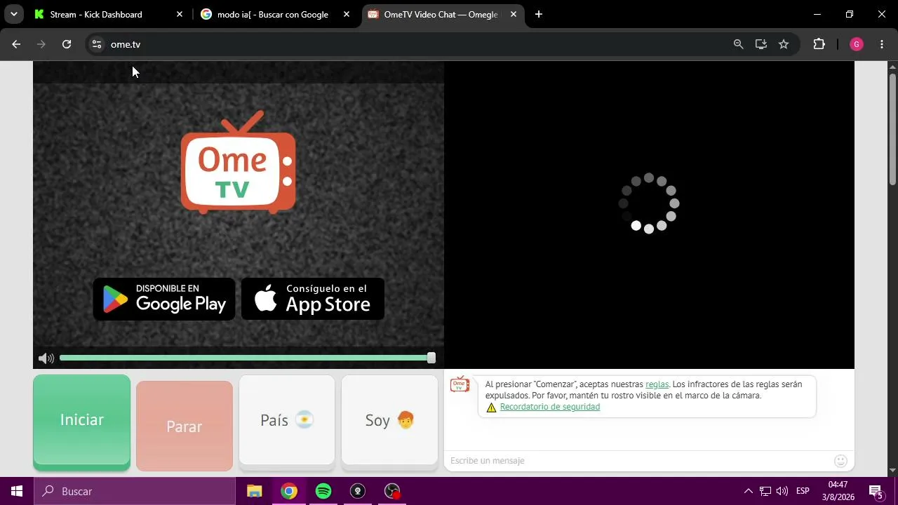
Task: Open the clock showing 04:47
Action: click(838, 491)
